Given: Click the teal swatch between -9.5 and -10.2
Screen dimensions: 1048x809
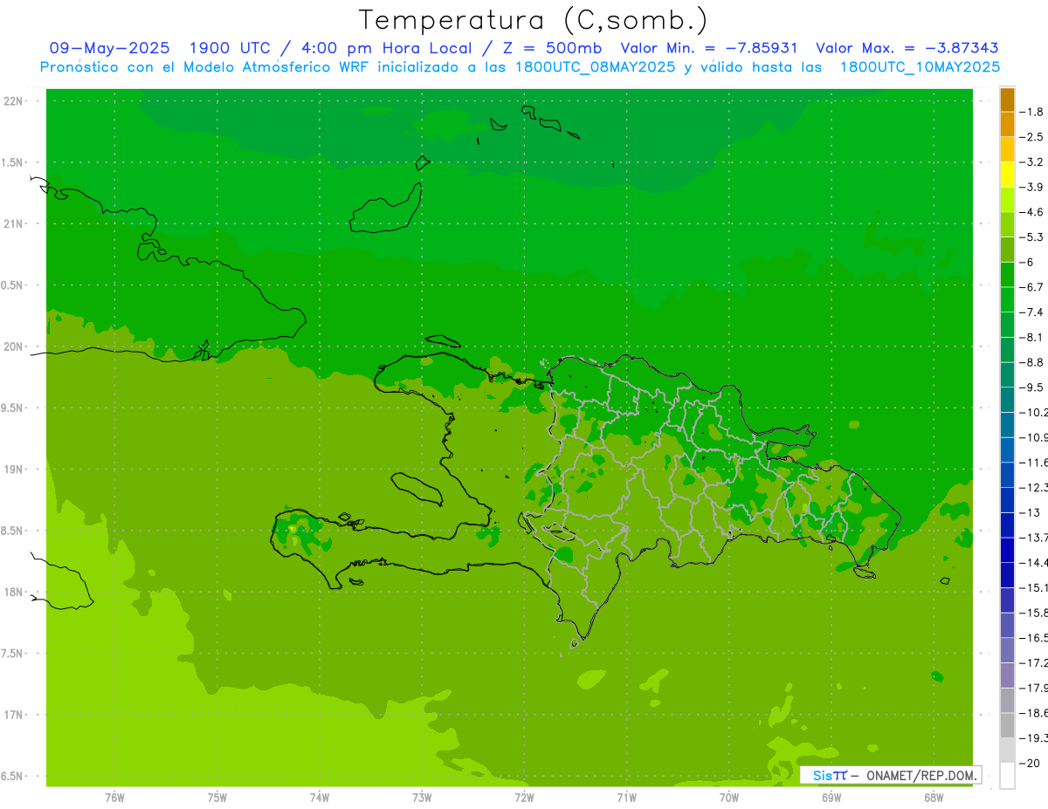Looking at the screenshot, I should 1007,400.
